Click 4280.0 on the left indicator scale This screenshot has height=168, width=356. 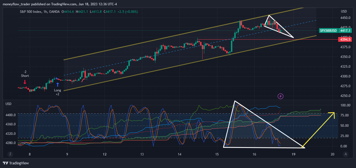[x=11, y=143]
